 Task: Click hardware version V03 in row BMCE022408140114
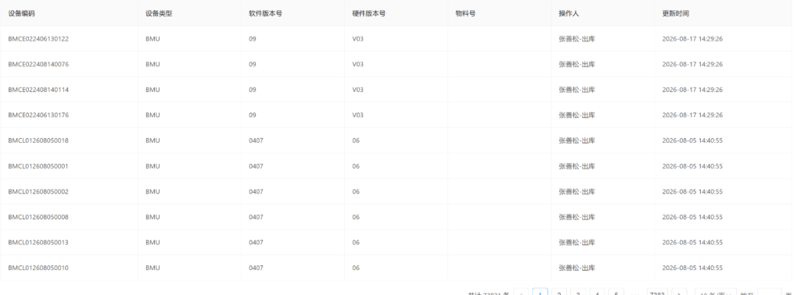[x=357, y=90]
